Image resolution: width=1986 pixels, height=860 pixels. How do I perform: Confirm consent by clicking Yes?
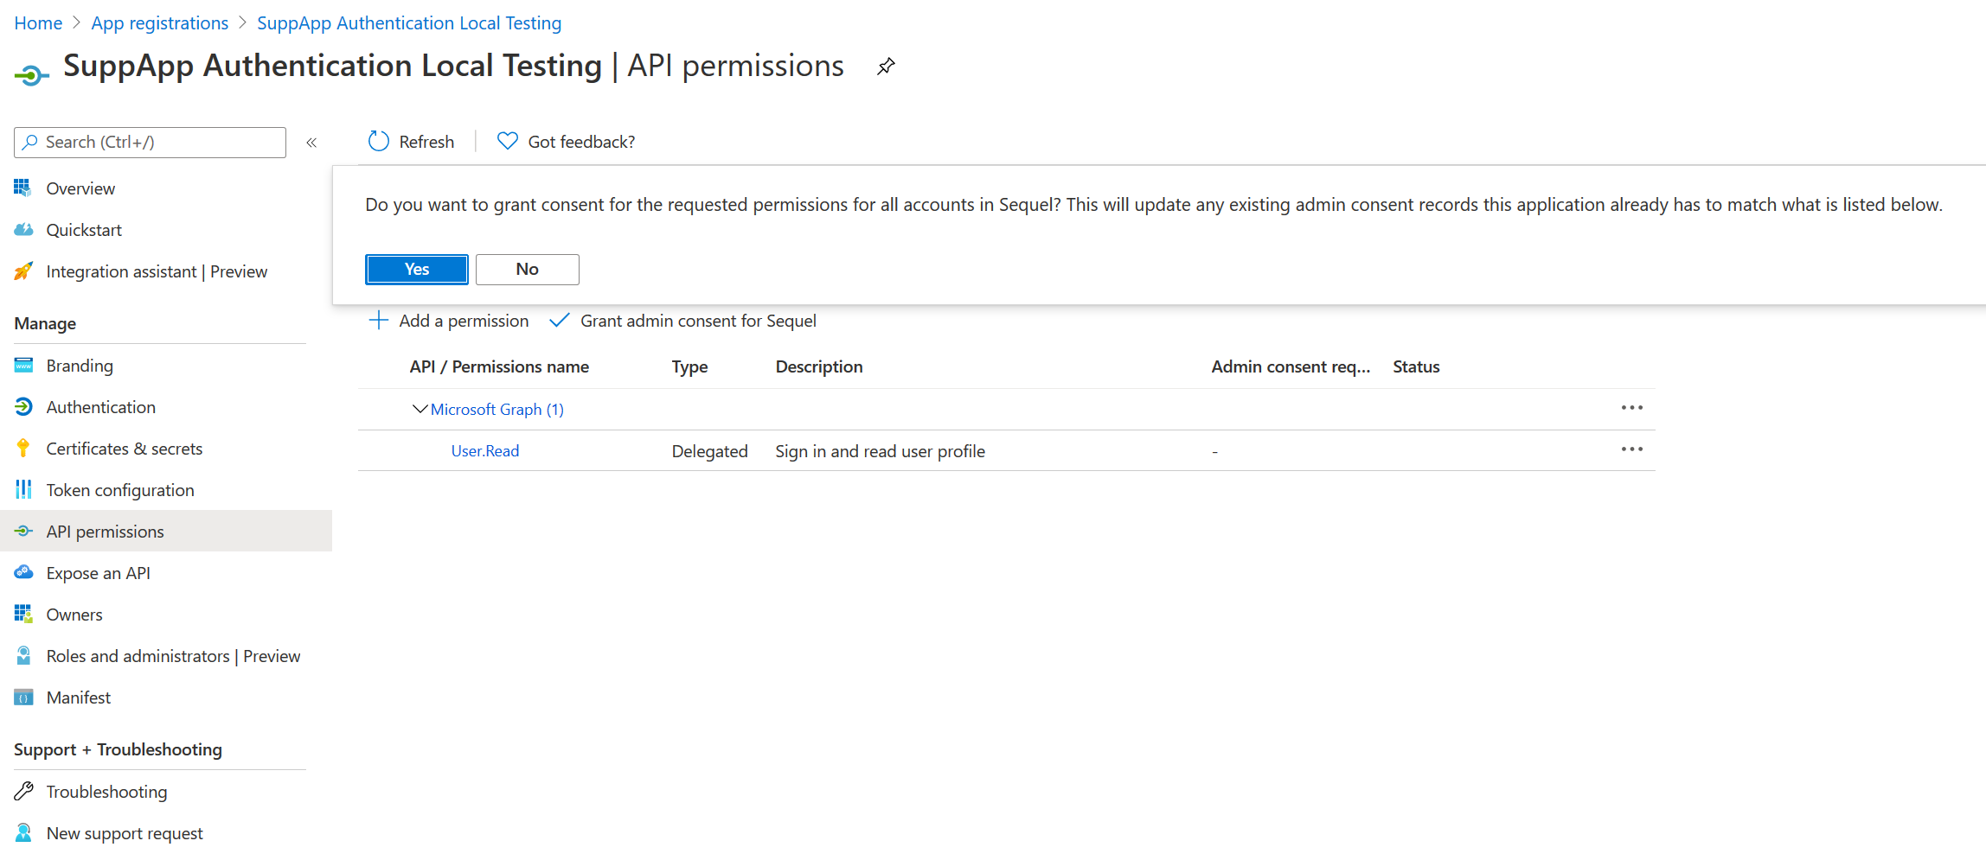click(417, 270)
